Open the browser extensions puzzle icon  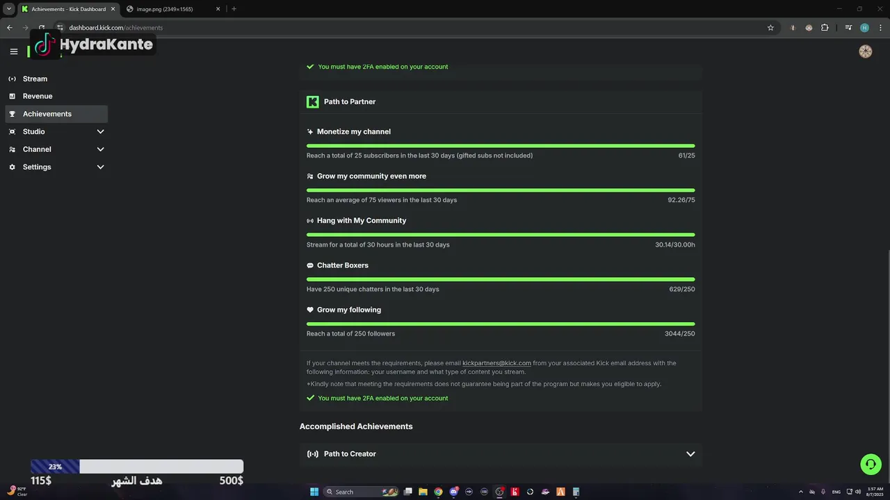(x=825, y=28)
